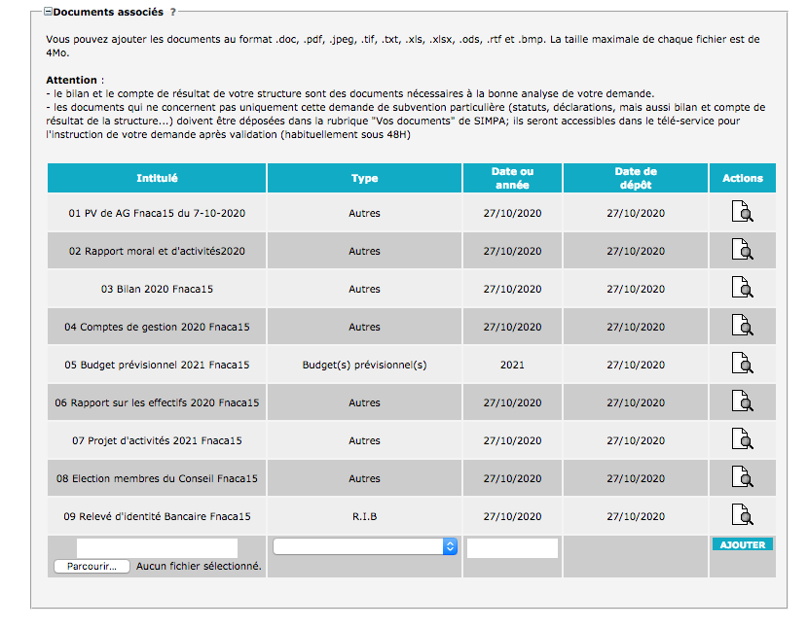Image resolution: width=808 pixels, height=628 pixels.
Task: Click the Intitulé column header
Action: pyautogui.click(x=157, y=178)
